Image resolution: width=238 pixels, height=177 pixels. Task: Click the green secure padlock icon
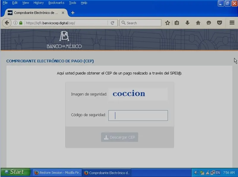tap(21, 23)
